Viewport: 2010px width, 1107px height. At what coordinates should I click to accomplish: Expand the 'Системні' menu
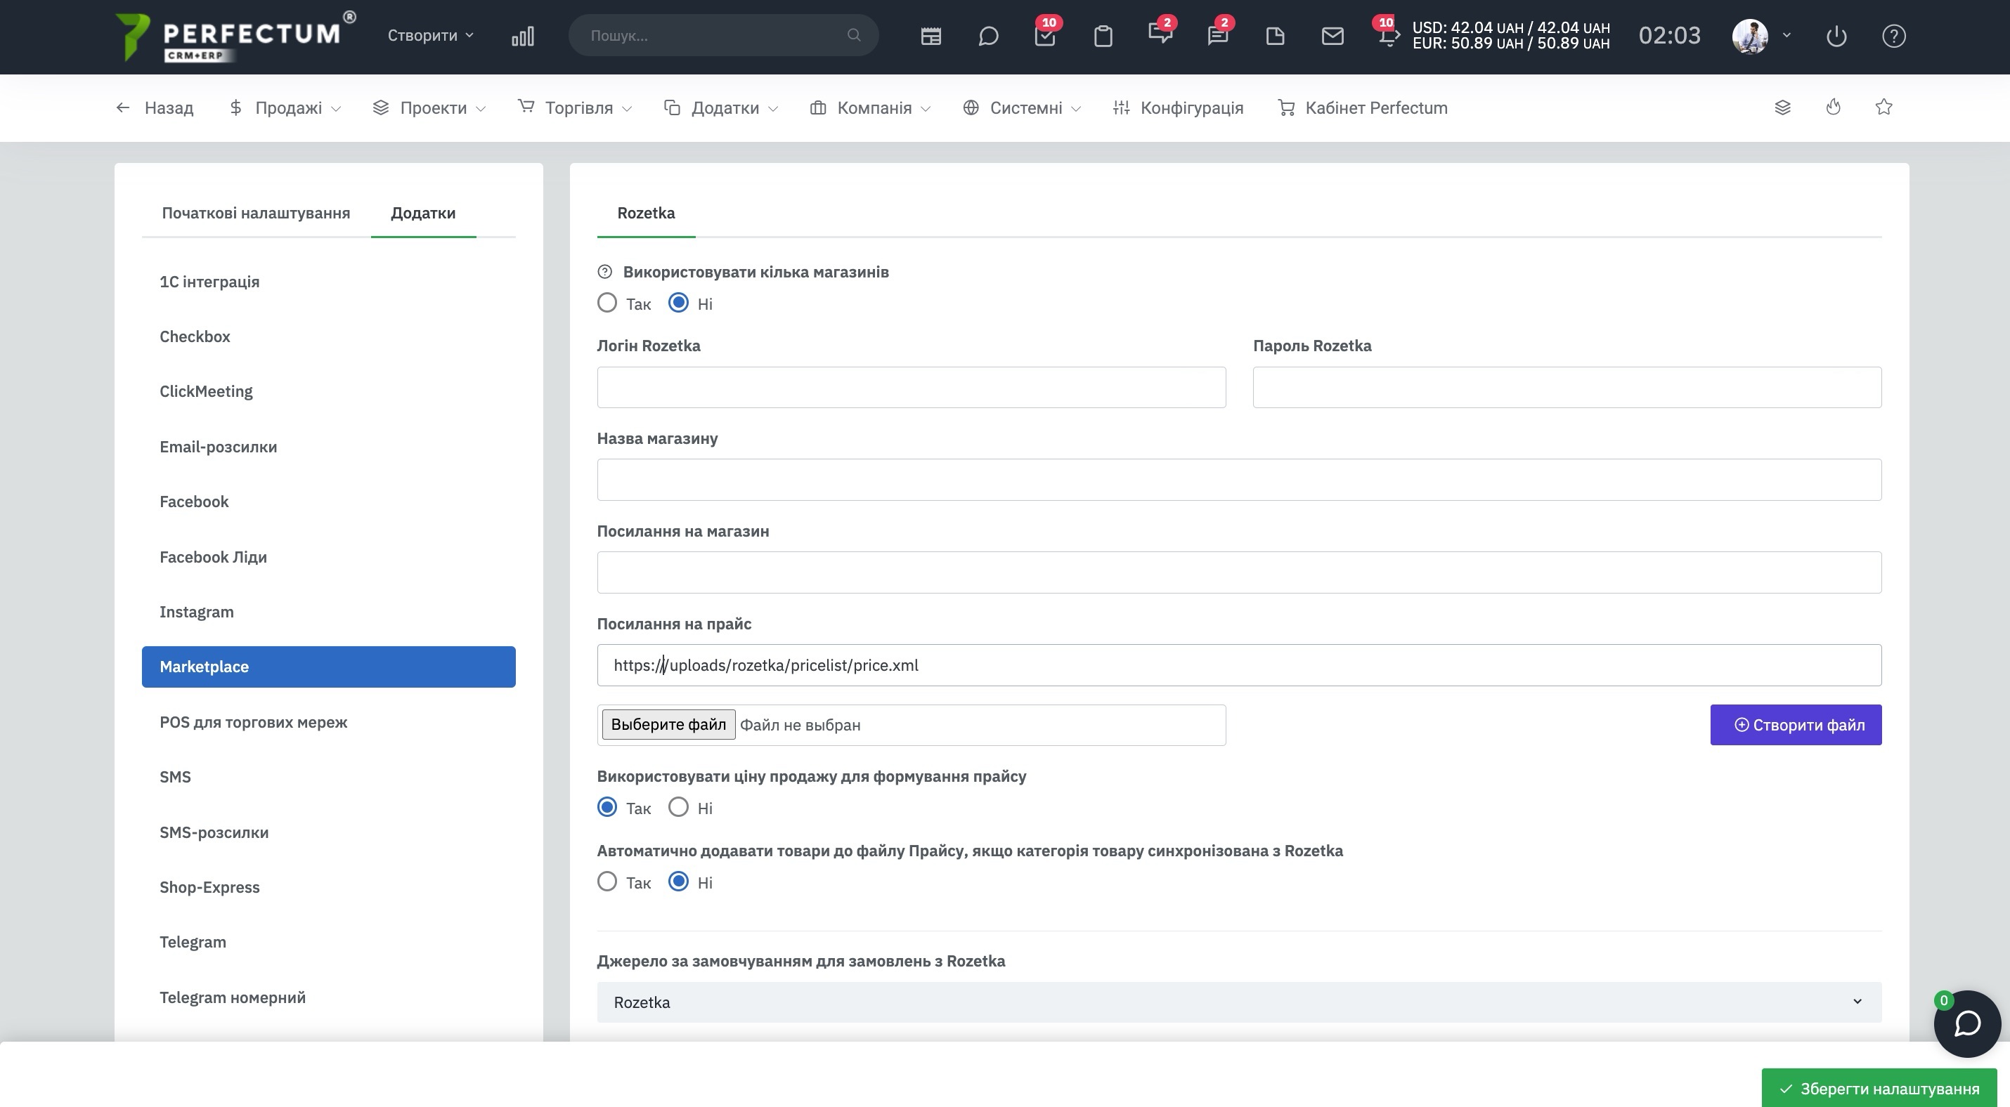(1021, 107)
